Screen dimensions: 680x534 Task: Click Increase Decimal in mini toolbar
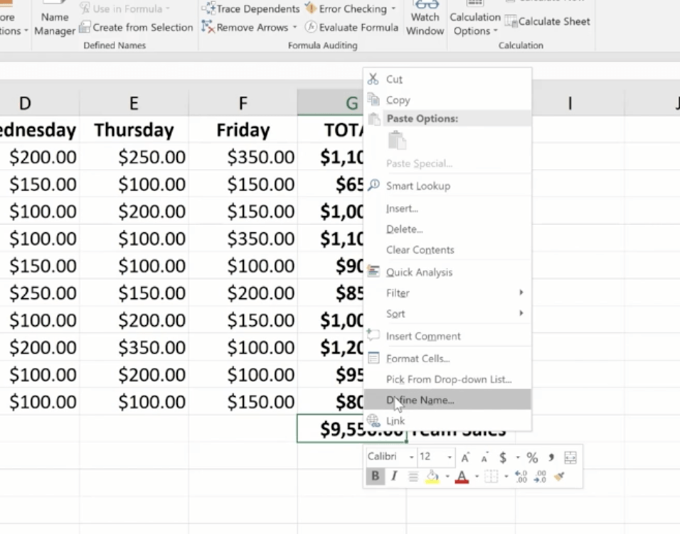[x=520, y=477]
